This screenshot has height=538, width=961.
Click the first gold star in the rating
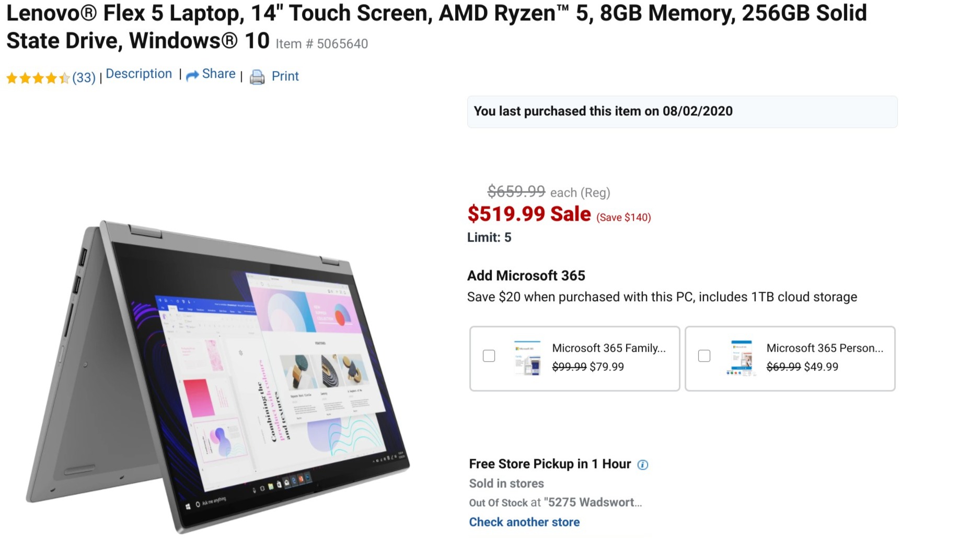(13, 77)
